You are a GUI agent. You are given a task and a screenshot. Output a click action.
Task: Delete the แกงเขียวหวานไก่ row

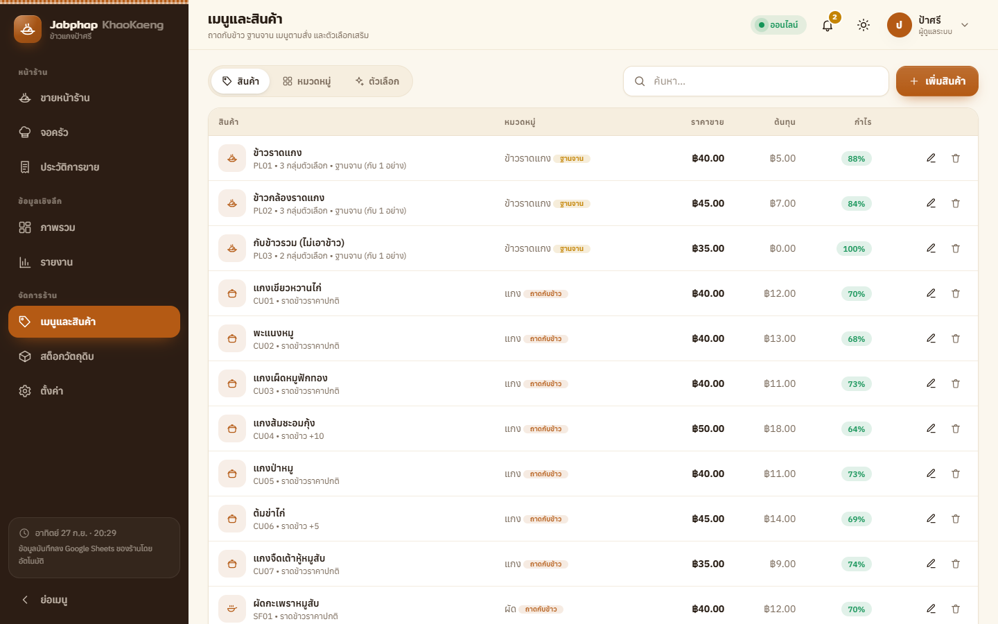pyautogui.click(x=956, y=293)
